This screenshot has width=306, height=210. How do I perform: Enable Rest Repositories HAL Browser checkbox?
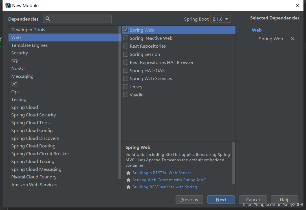coord(126,62)
